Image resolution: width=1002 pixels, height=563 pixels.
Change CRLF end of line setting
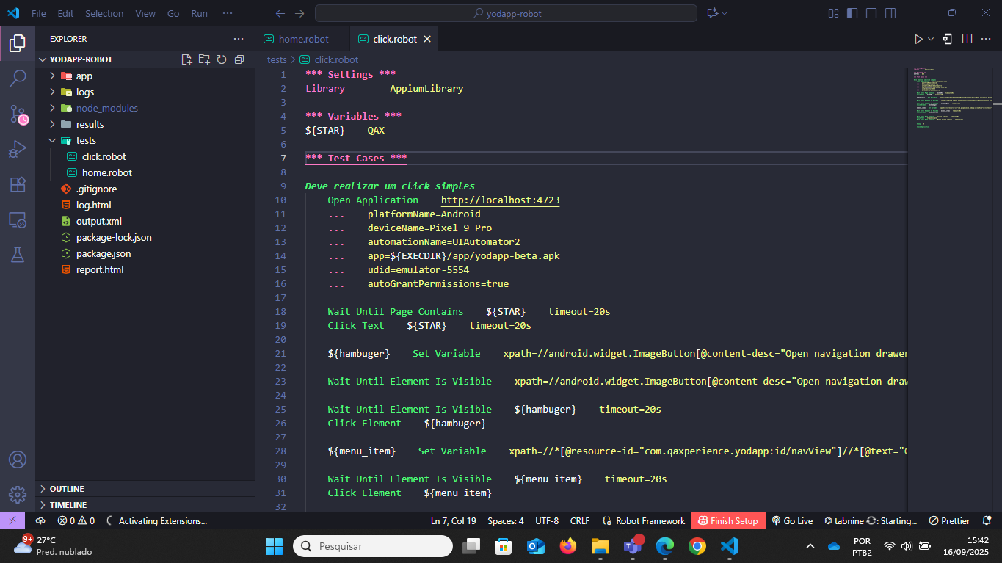coord(580,520)
